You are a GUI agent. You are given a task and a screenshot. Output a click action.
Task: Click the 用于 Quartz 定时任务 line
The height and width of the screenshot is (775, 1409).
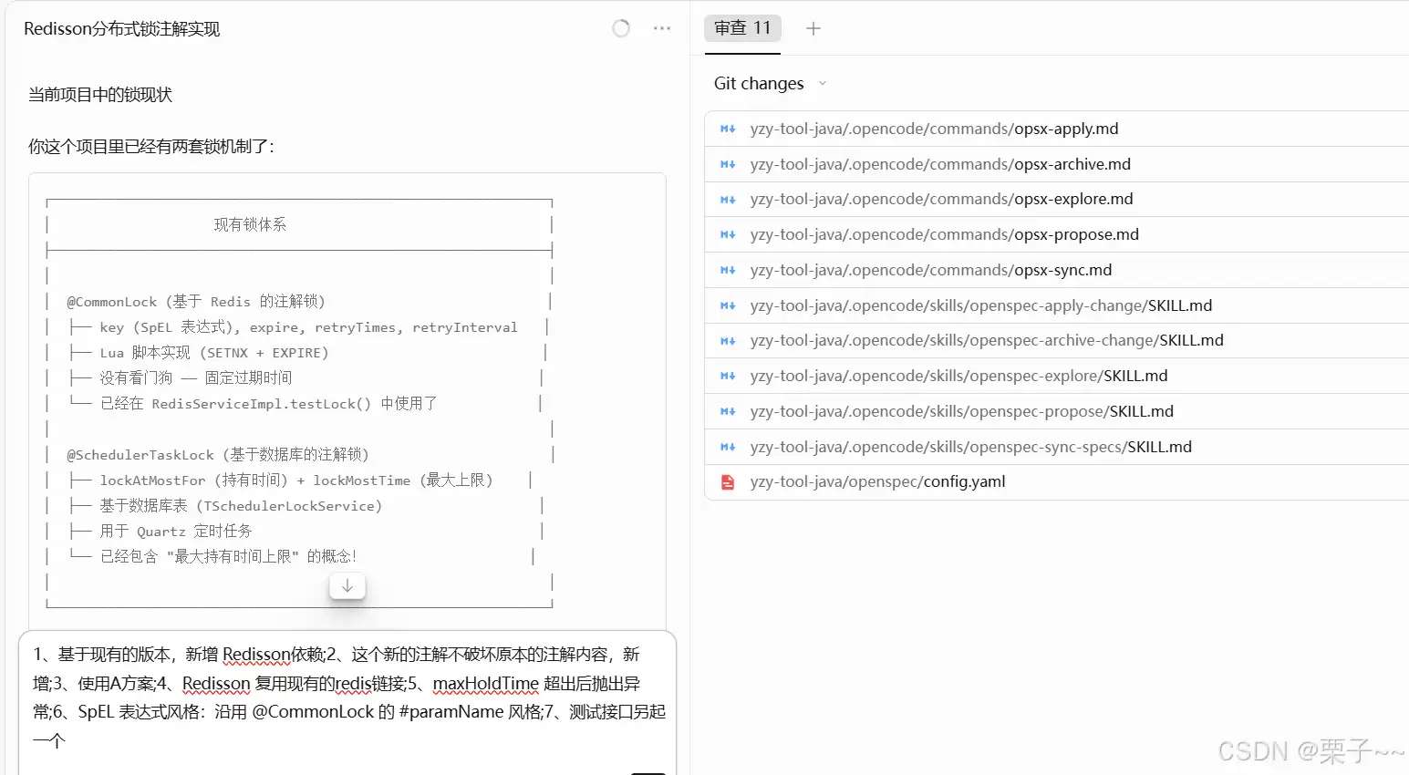click(x=176, y=531)
